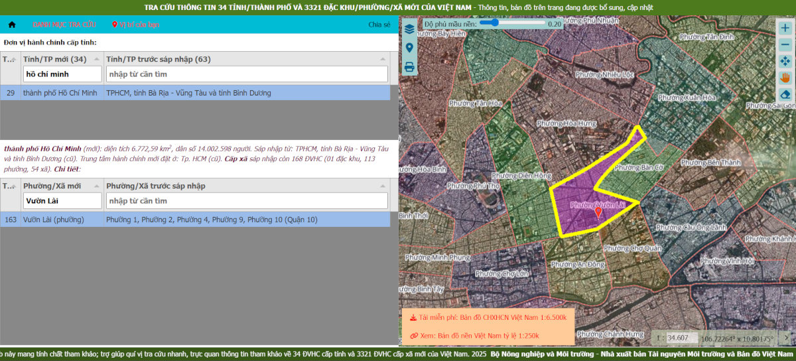Print the map with the printer icon

(409, 66)
